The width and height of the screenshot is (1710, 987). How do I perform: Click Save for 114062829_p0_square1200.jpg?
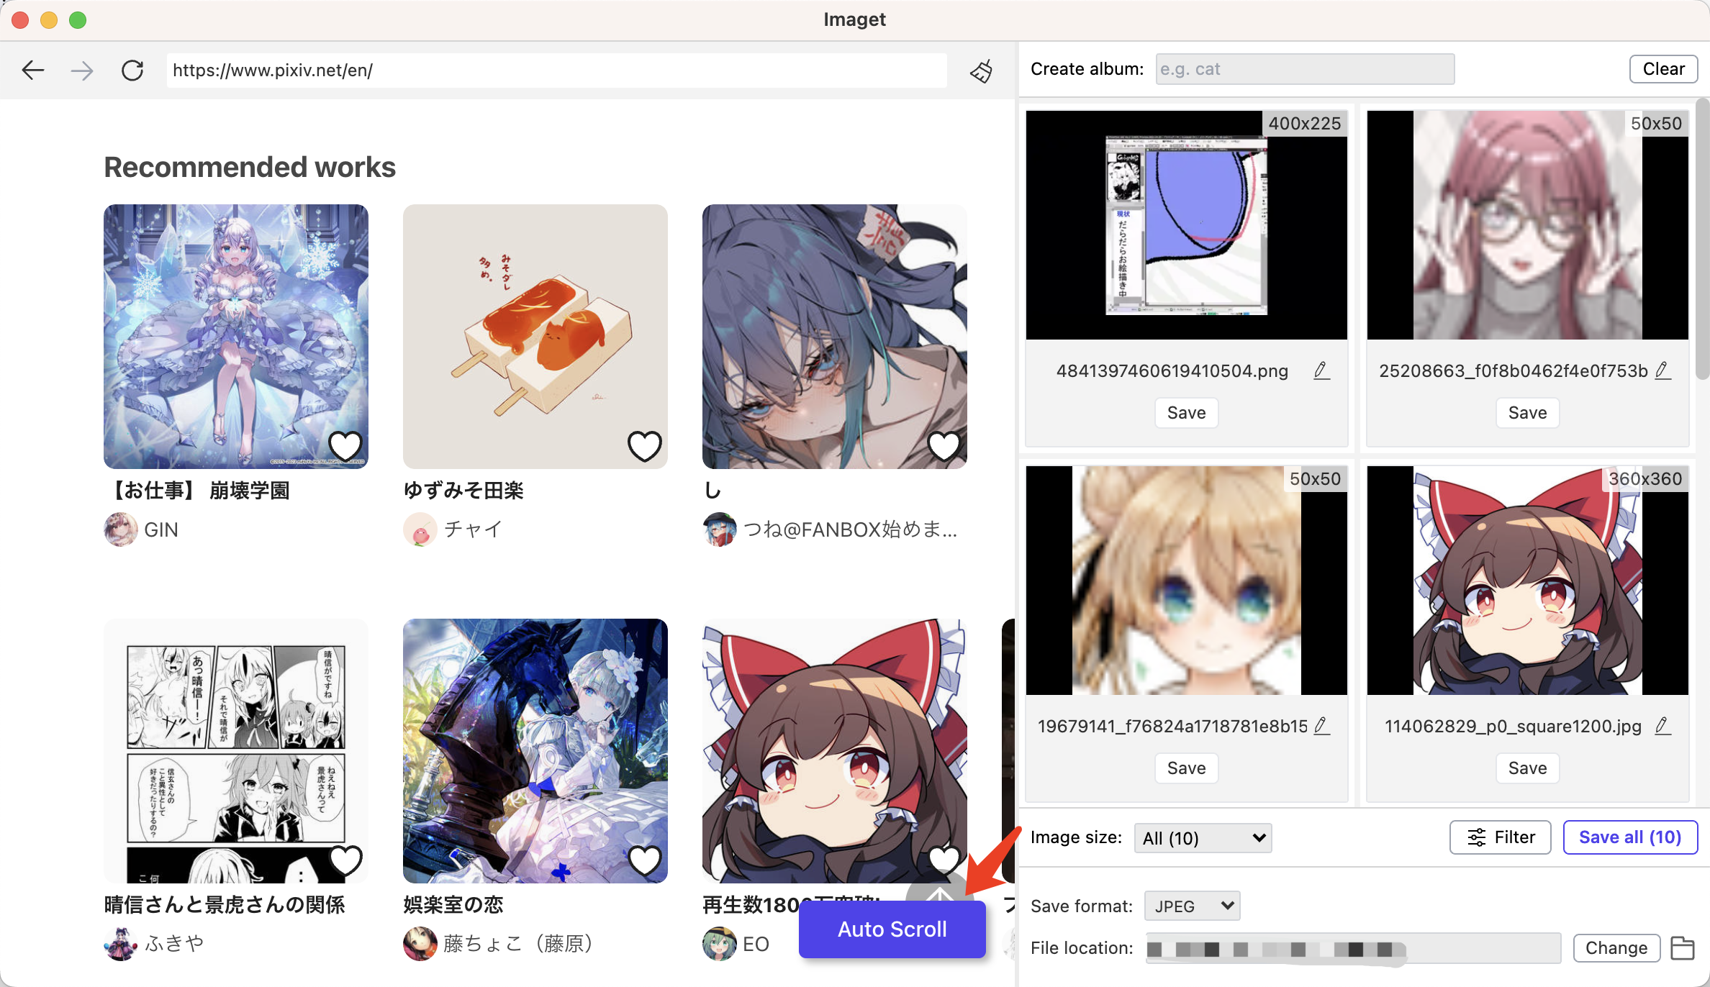tap(1526, 768)
